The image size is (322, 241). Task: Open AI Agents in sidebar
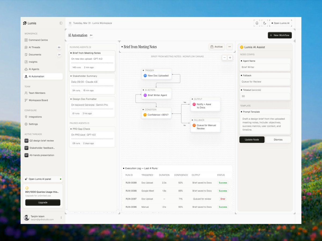(x=43, y=69)
